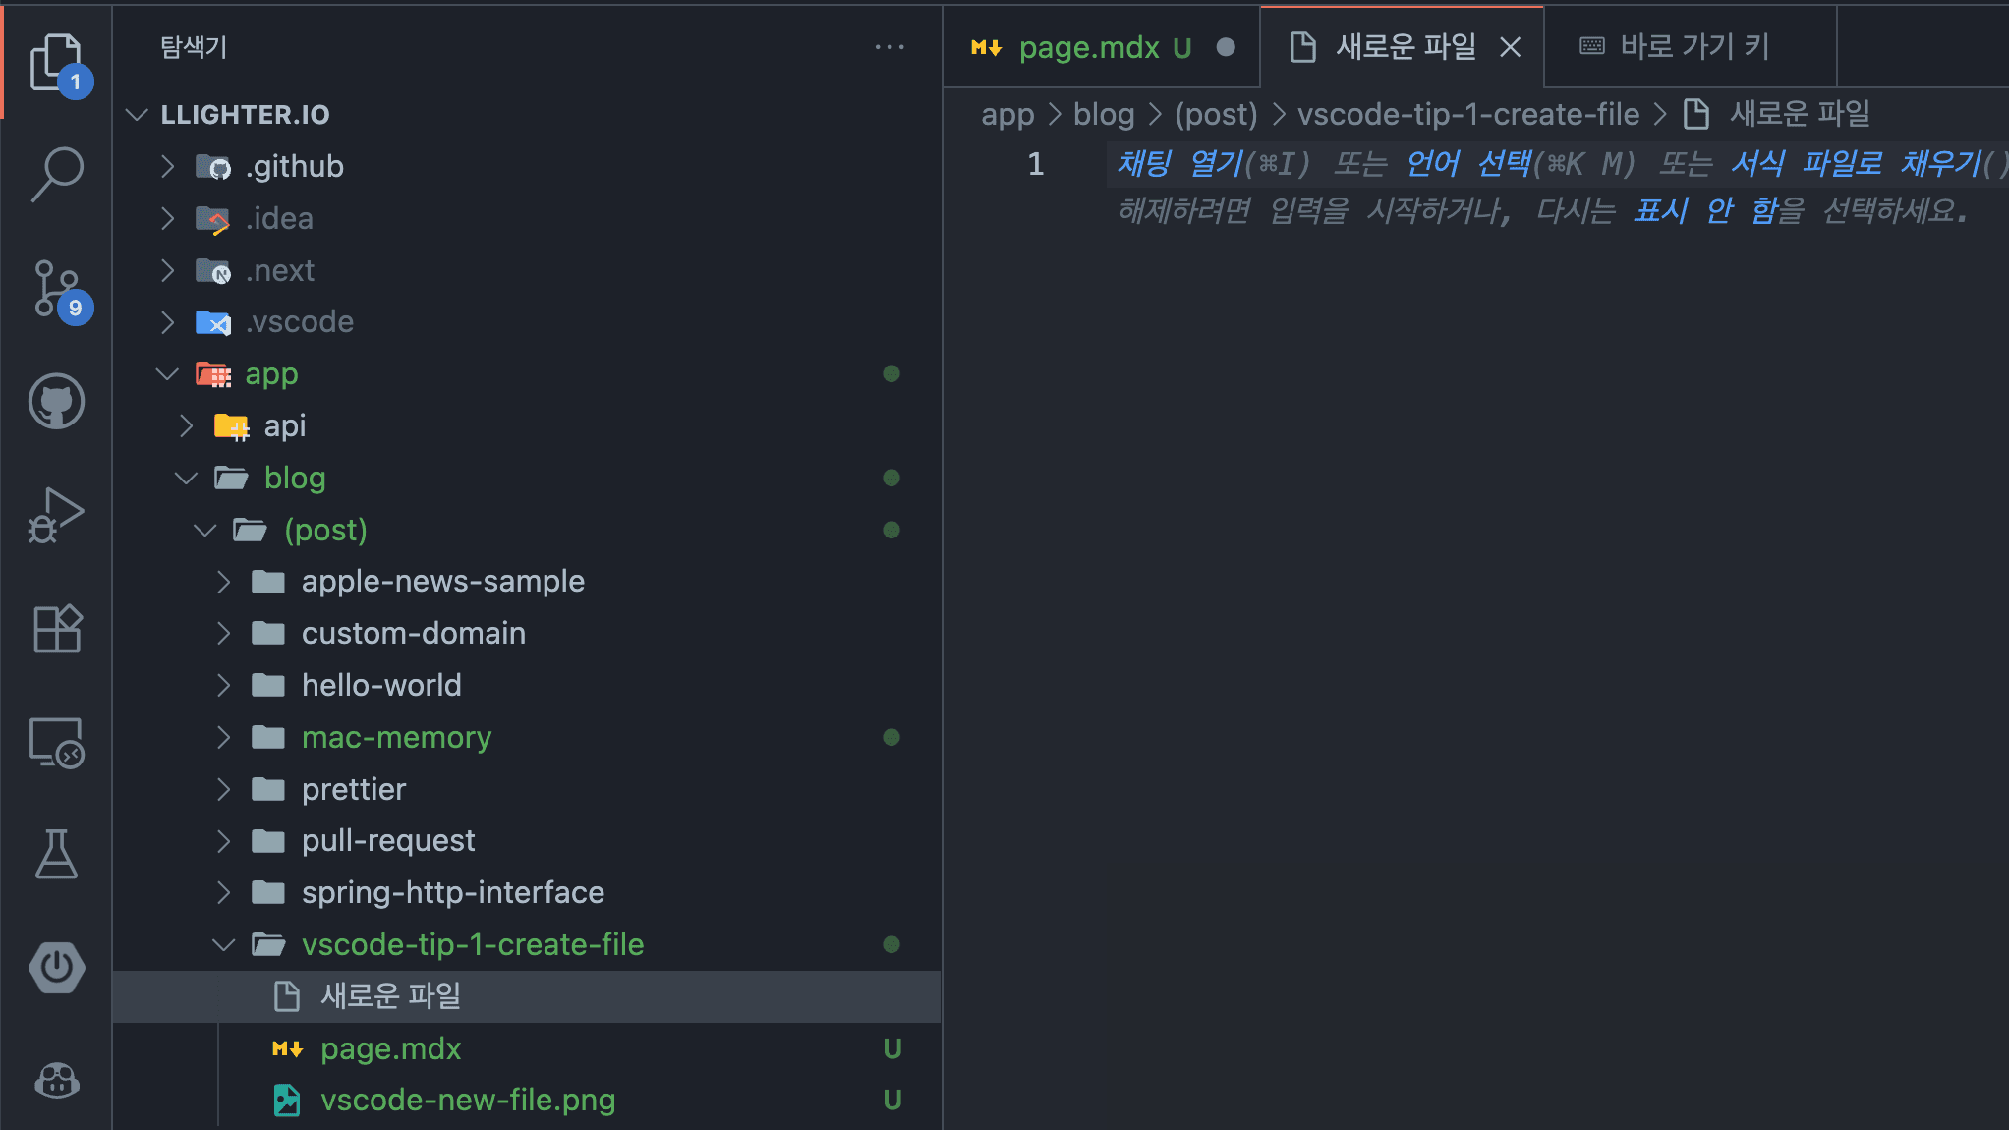
Task: Open the GitHub view in the activity bar
Action: tap(56, 401)
